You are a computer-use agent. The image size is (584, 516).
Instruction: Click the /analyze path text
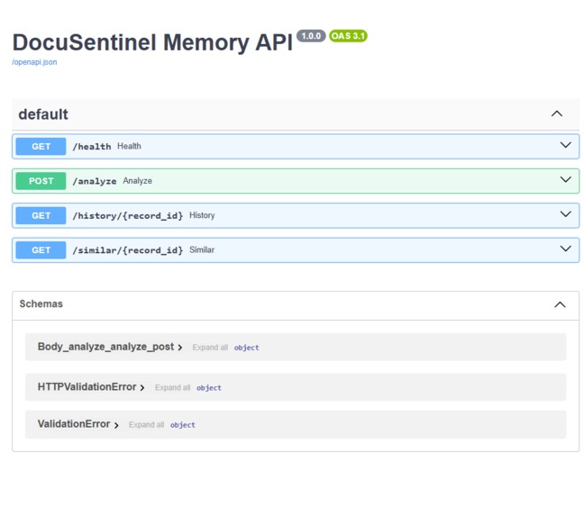tap(95, 181)
